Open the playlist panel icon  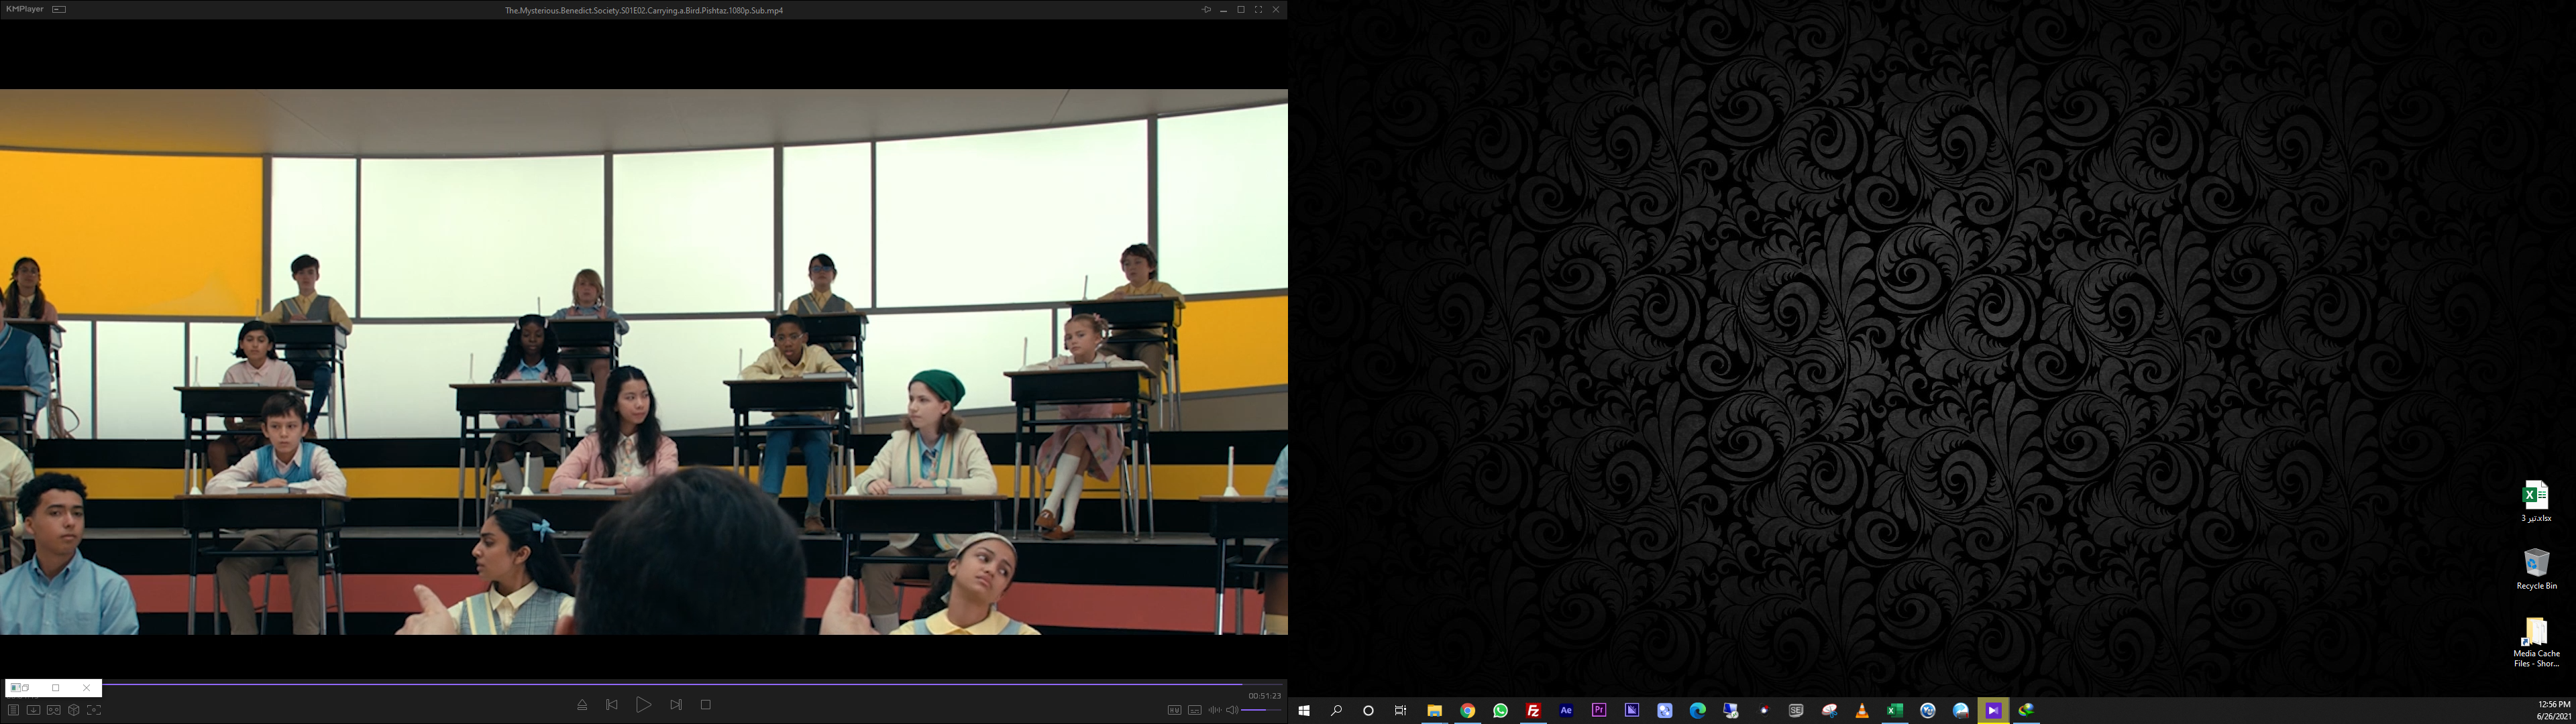click(x=13, y=710)
